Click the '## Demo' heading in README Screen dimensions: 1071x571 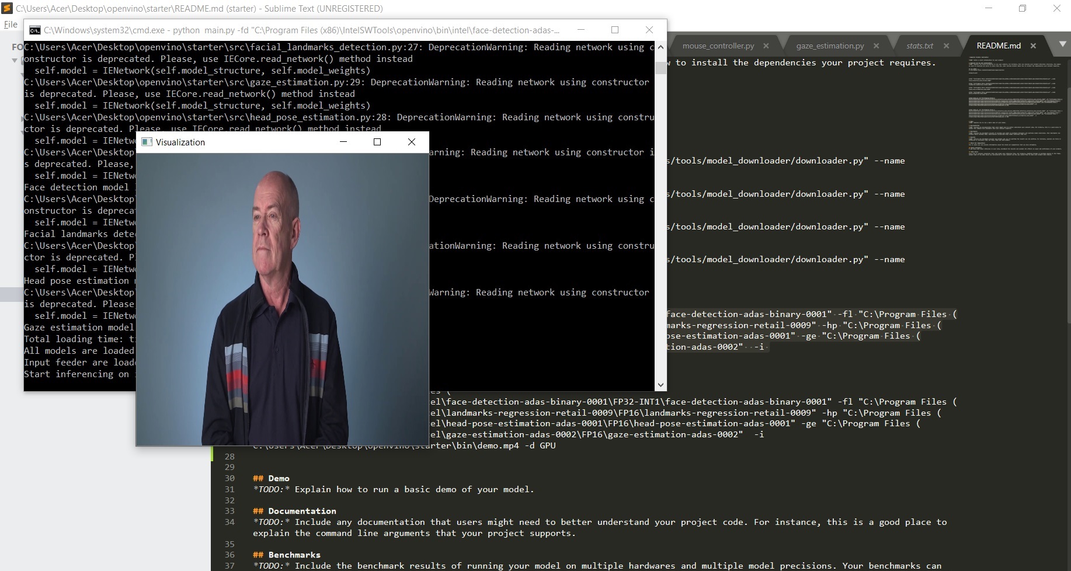click(272, 478)
